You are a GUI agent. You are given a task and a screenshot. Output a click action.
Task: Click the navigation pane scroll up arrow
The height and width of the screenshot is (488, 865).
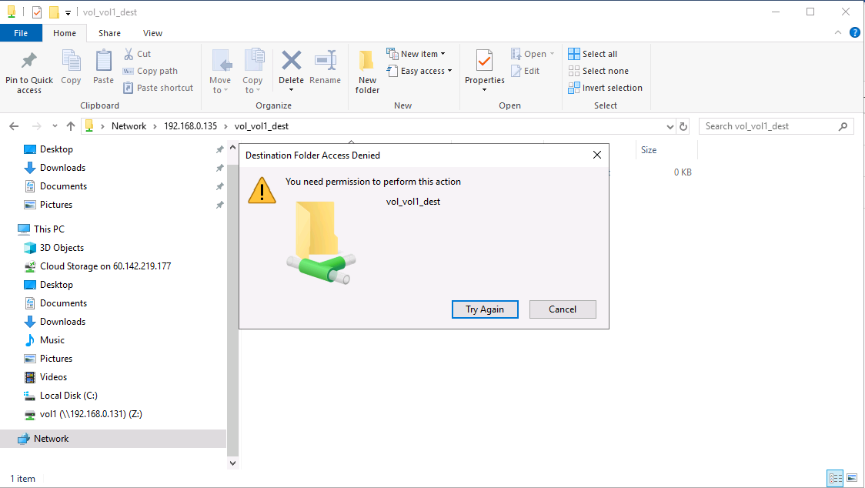[233, 148]
